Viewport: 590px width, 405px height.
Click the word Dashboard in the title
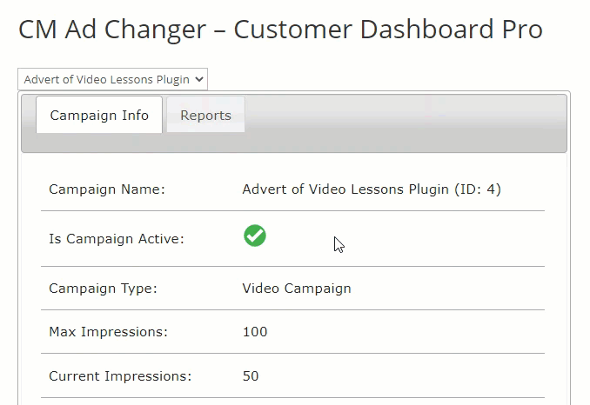(427, 30)
